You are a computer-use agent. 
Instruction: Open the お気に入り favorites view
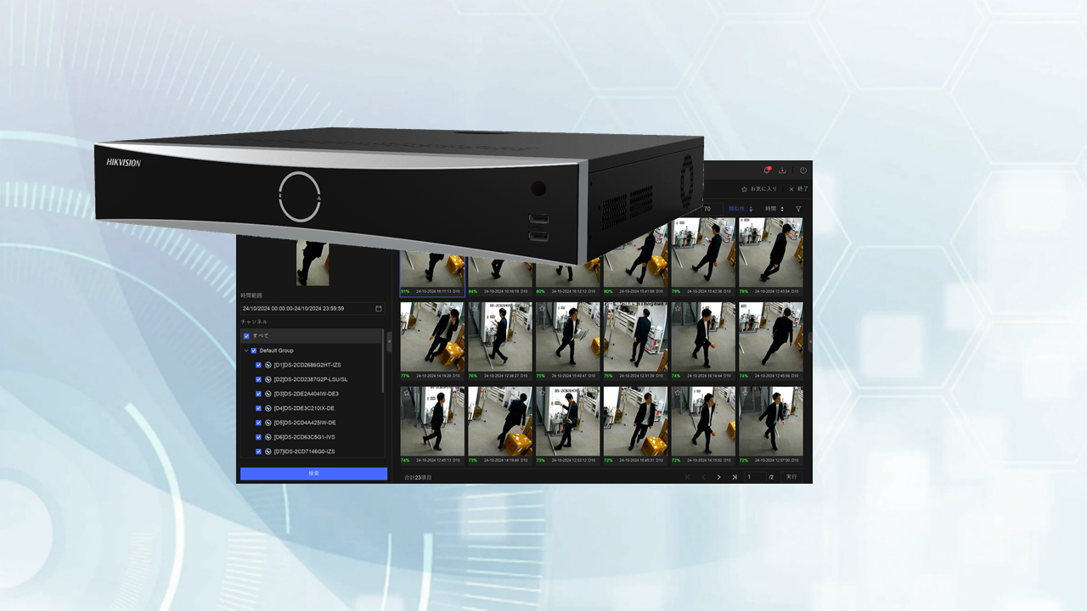759,188
